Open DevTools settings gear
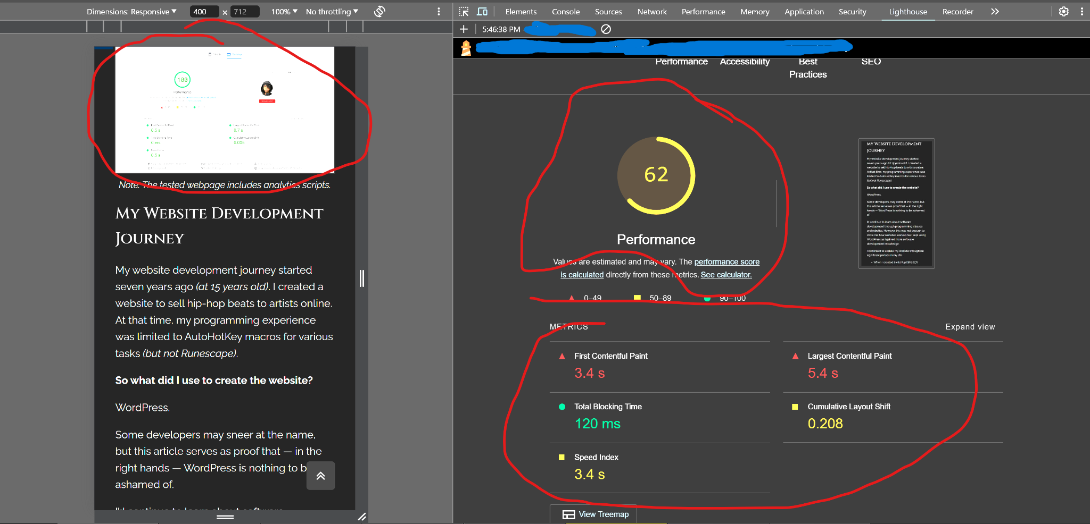 coord(1063,12)
